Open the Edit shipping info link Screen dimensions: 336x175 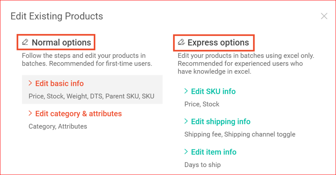coord(220,122)
